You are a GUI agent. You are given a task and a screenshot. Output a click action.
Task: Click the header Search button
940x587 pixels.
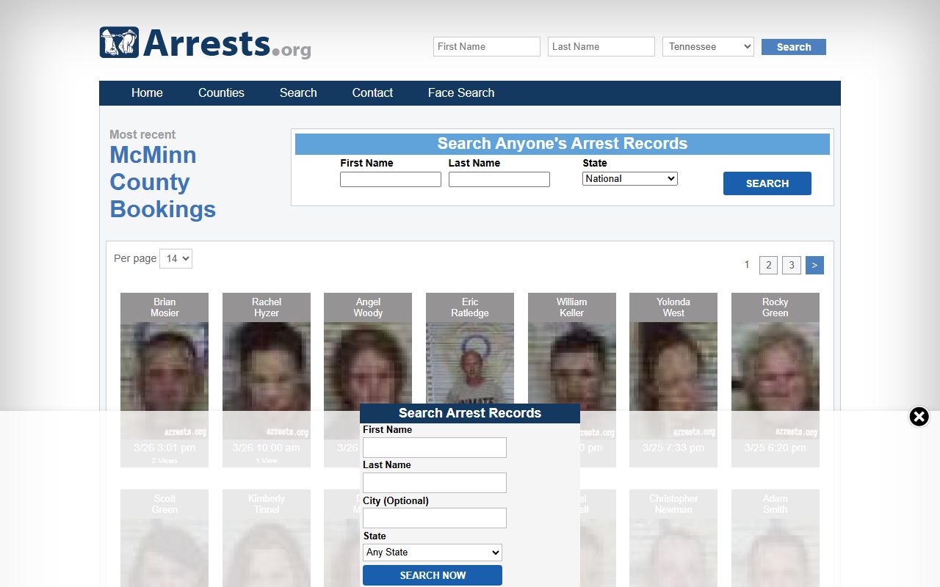click(794, 47)
